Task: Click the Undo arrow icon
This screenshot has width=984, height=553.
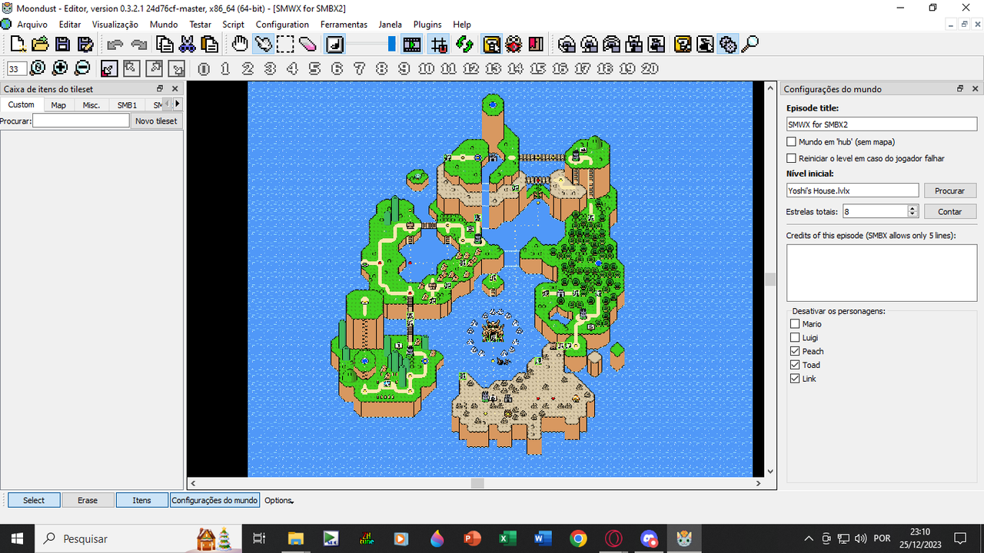Action: tap(115, 45)
